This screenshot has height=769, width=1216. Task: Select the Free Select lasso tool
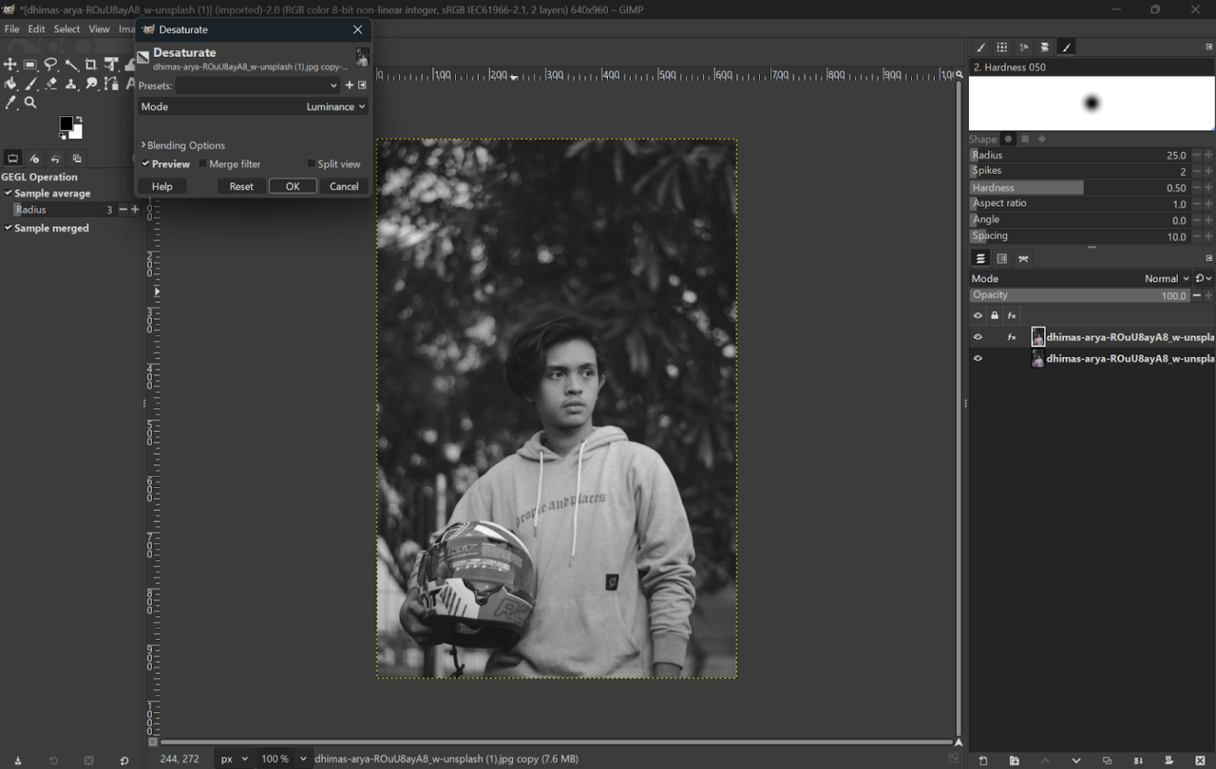[51, 65]
